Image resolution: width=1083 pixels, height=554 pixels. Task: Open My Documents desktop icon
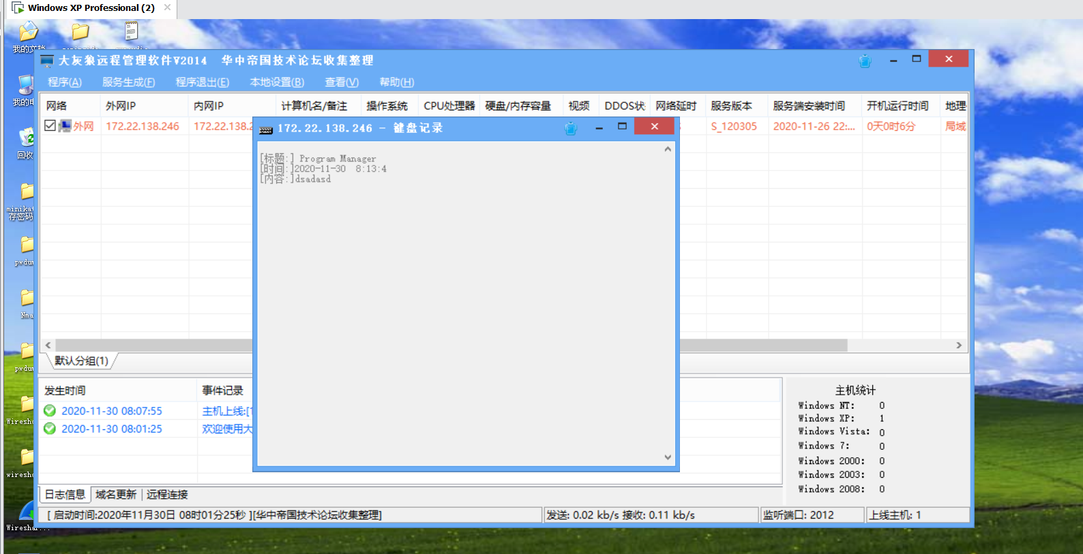click(x=28, y=37)
